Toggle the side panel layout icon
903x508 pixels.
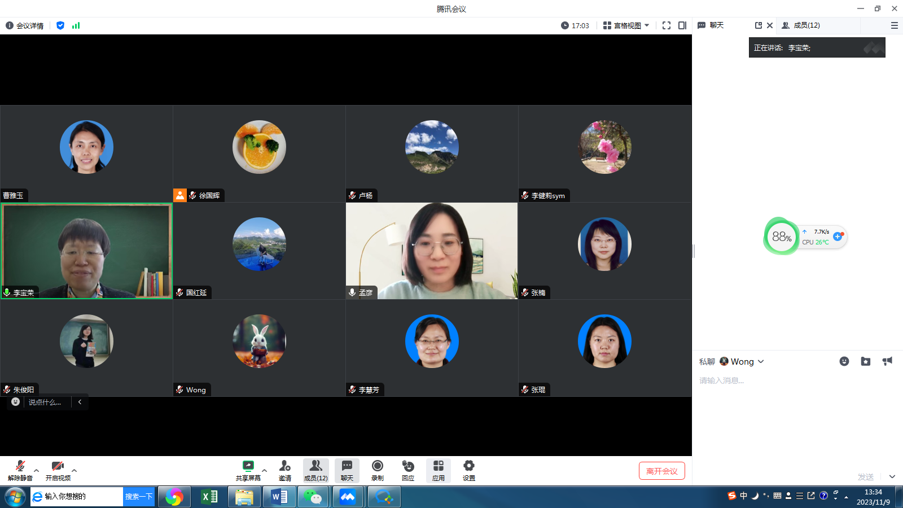point(682,25)
